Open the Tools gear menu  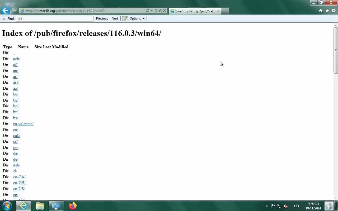click(334, 11)
